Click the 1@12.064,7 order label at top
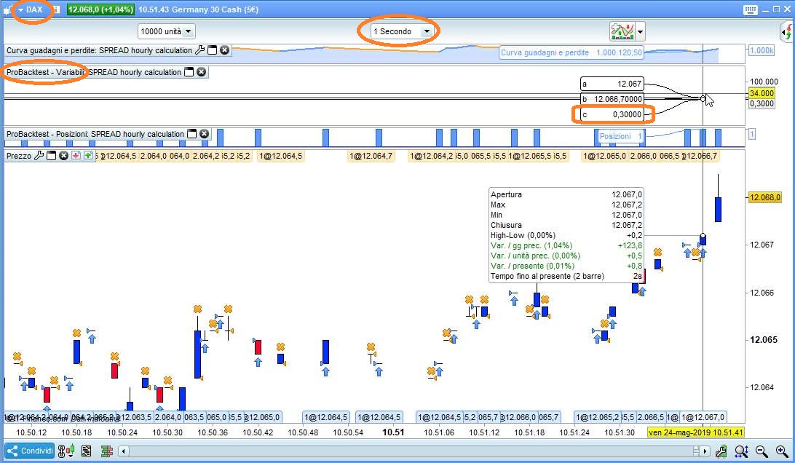This screenshot has width=795, height=463. (x=371, y=156)
